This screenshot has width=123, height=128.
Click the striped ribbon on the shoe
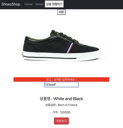(68, 48)
